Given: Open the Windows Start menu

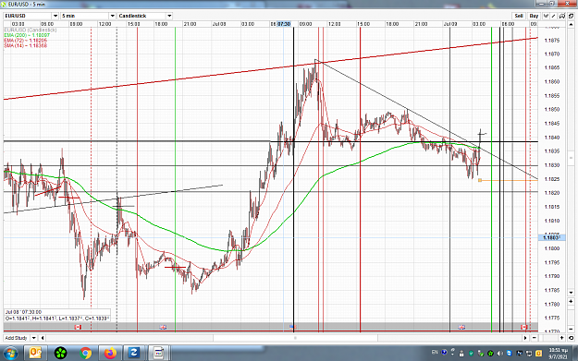Looking at the screenshot, I should (10, 354).
